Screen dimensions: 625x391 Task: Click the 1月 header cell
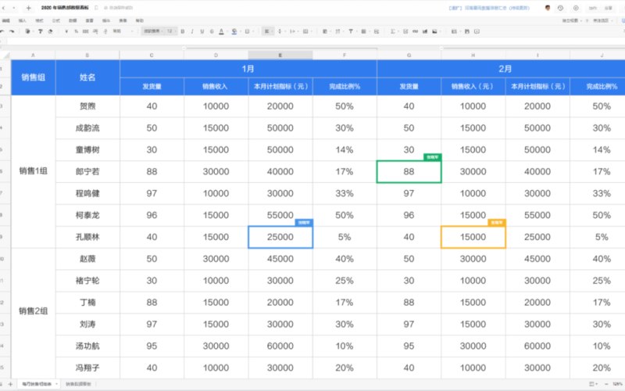click(248, 69)
